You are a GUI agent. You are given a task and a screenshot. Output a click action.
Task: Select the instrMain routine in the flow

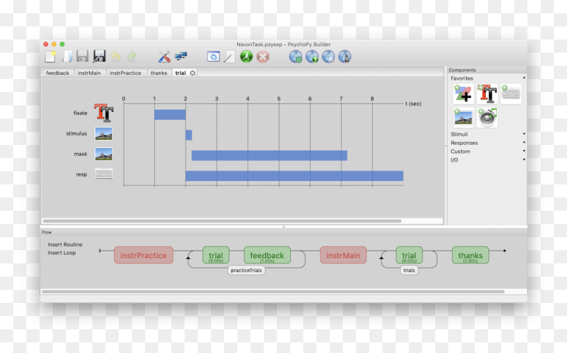[343, 255]
